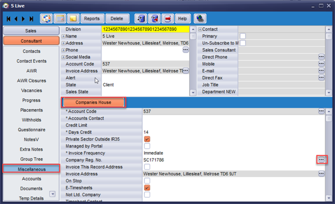The height and width of the screenshot is (204, 335).
Task: Click scroll-down arrow of company details panel
Action: (x=193, y=93)
